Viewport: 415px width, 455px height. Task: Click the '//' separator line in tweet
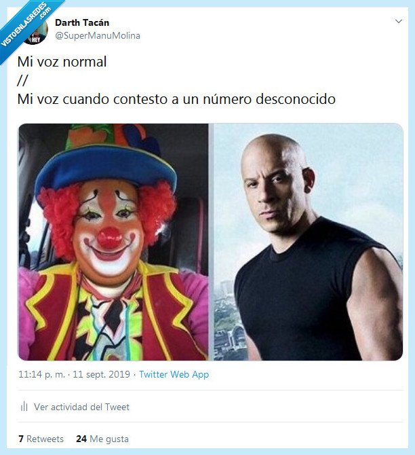coord(22,80)
